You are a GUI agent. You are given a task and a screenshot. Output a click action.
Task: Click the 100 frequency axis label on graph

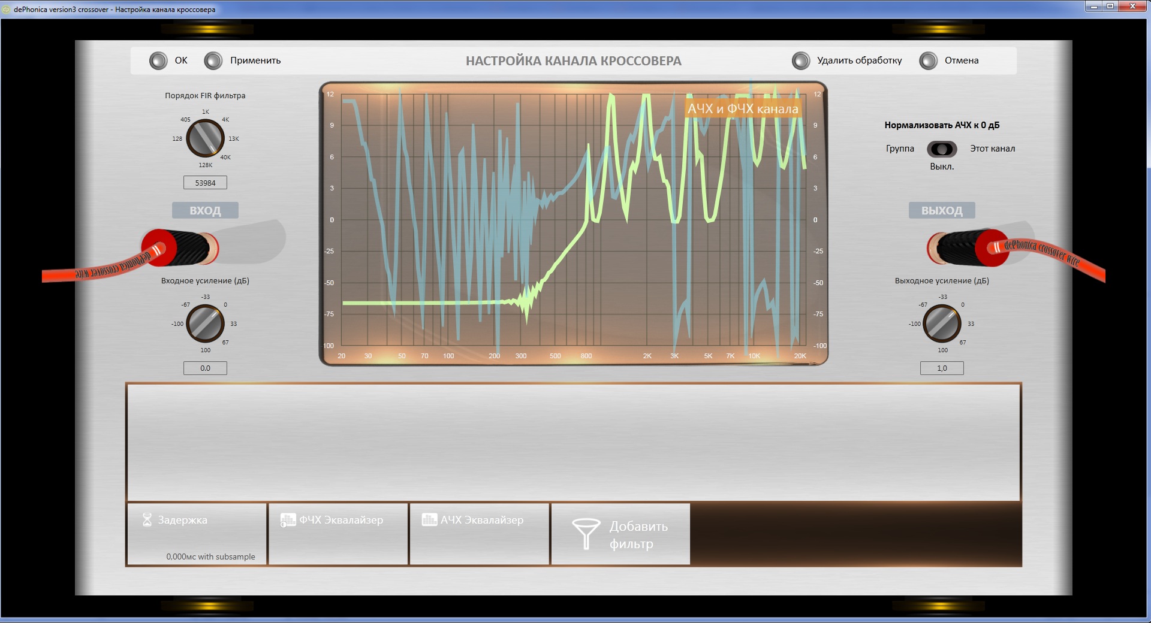click(x=448, y=356)
